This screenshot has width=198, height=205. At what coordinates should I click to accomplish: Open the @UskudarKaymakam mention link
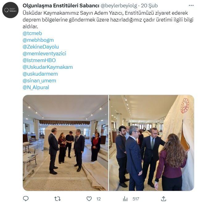[x=47, y=67]
